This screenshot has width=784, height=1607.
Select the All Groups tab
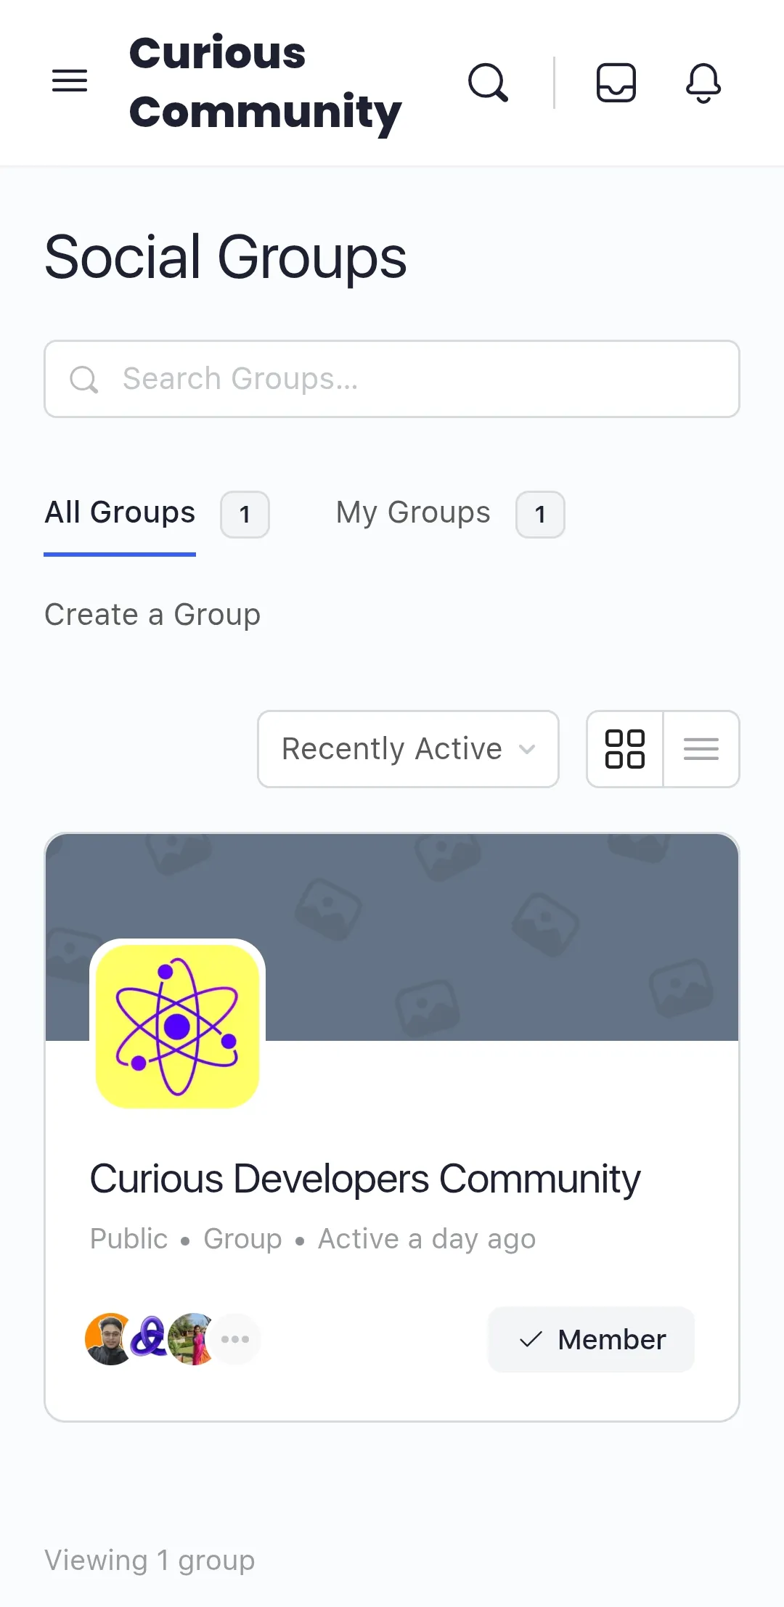120,512
